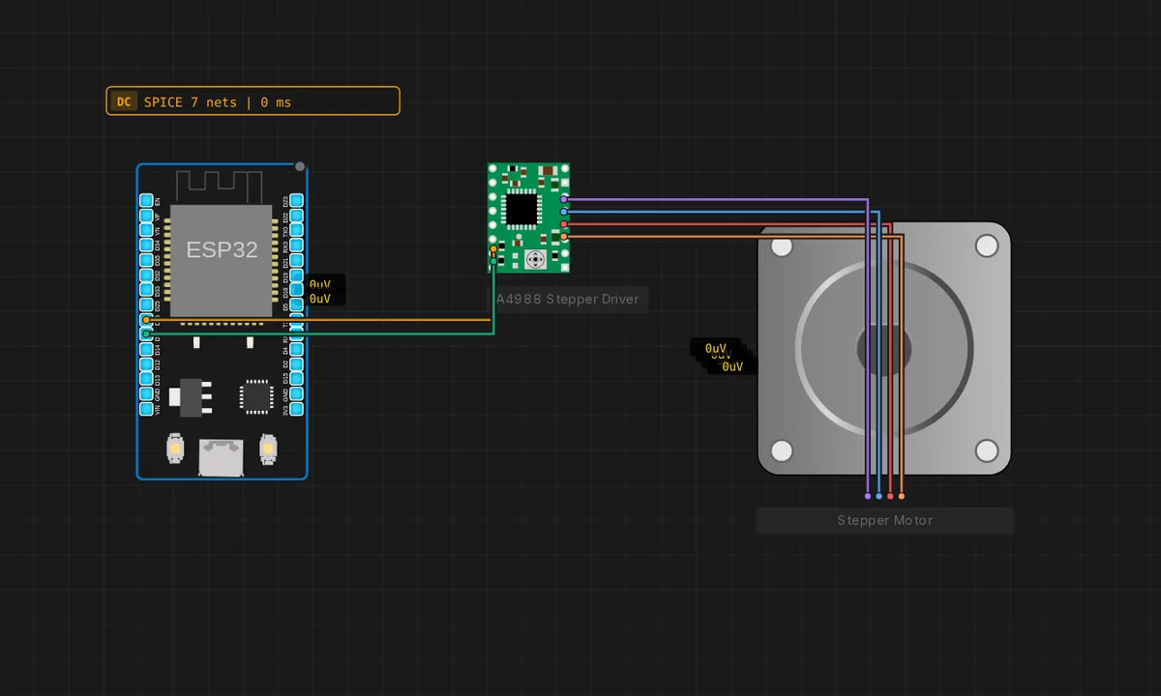Click the "SPICE 7 nets | 0 ms" status text

[217, 101]
